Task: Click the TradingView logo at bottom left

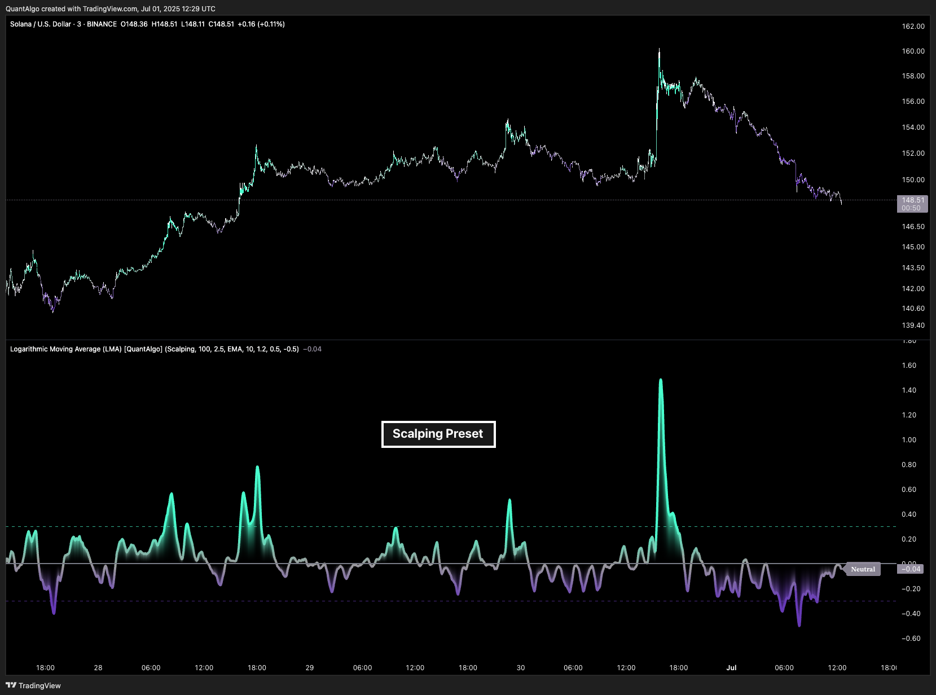Action: 33,685
